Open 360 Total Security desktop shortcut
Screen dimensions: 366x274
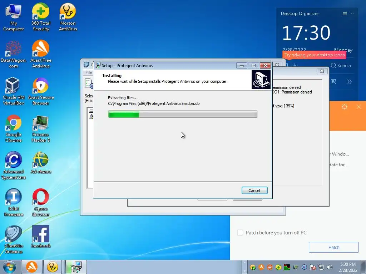(x=41, y=17)
